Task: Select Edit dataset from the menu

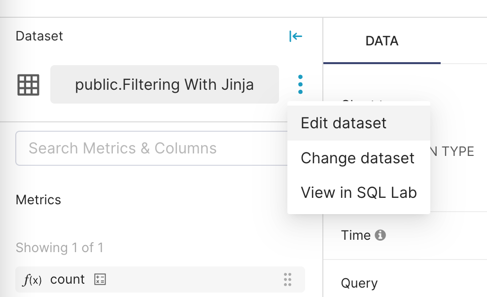Action: click(x=344, y=123)
